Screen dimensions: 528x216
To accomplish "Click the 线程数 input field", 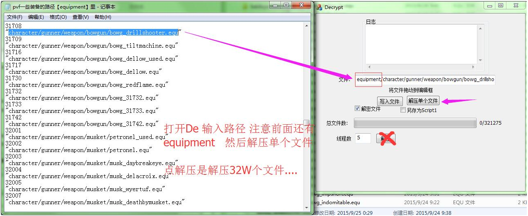I will pyautogui.click(x=363, y=138).
